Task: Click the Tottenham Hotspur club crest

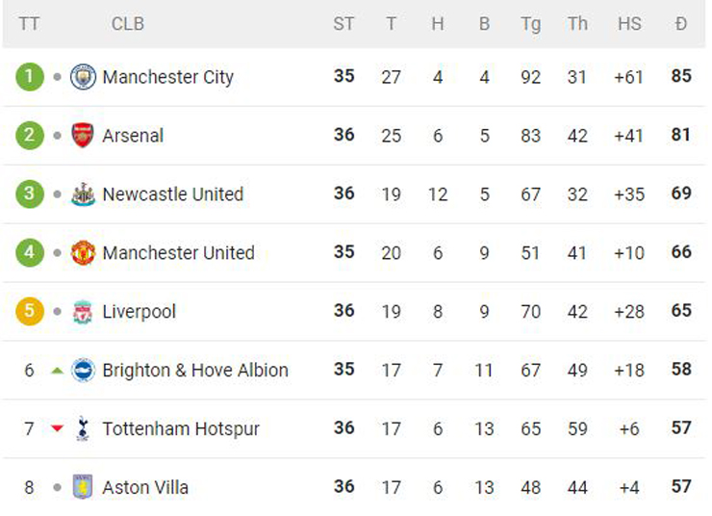Action: pos(84,428)
